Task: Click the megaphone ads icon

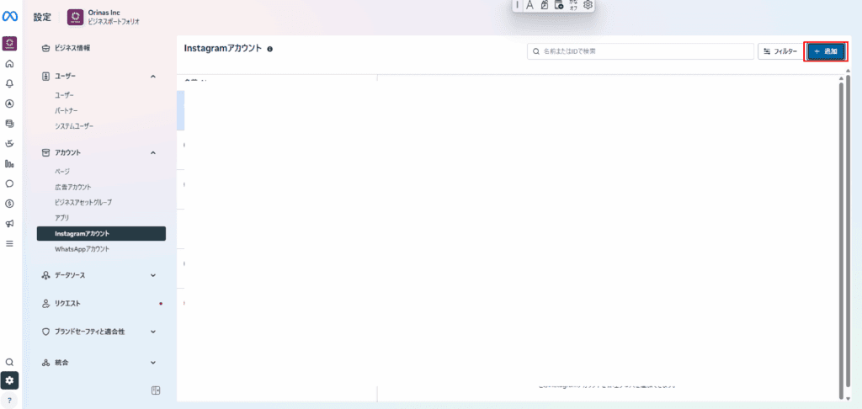Action: (x=9, y=224)
